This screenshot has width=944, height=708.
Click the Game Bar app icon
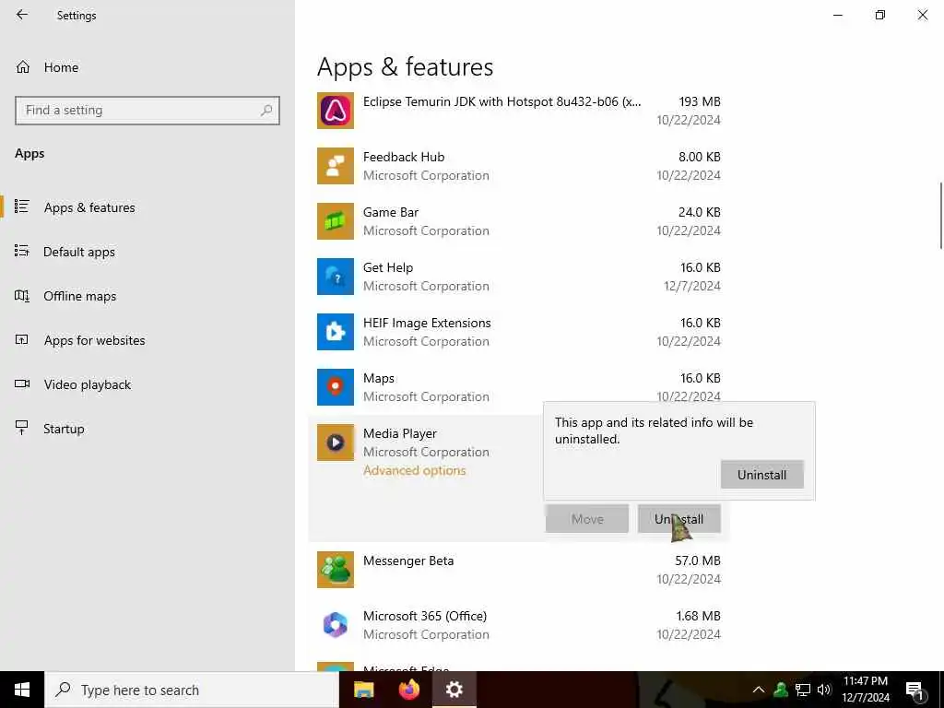click(x=336, y=221)
